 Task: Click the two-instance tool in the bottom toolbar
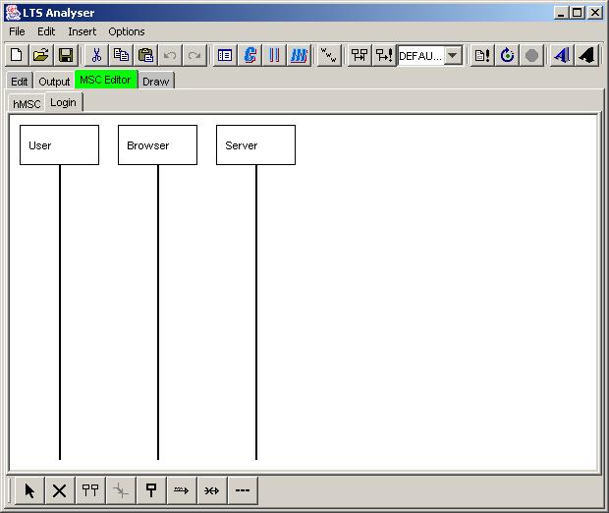click(90, 491)
